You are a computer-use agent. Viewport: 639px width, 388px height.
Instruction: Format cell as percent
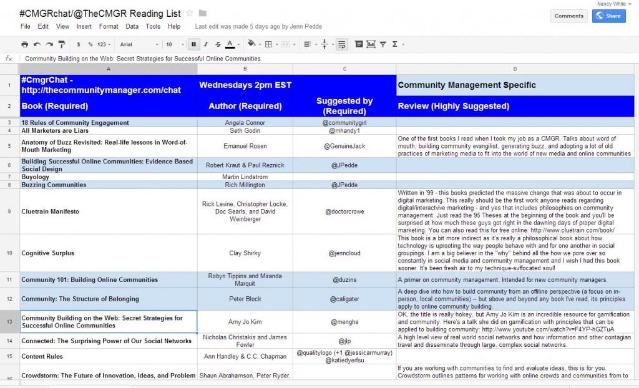pyautogui.click(x=90, y=44)
